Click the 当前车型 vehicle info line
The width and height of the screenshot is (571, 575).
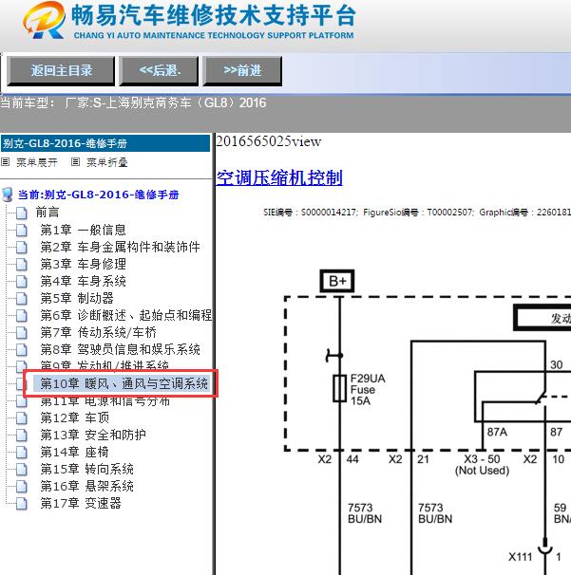(133, 102)
